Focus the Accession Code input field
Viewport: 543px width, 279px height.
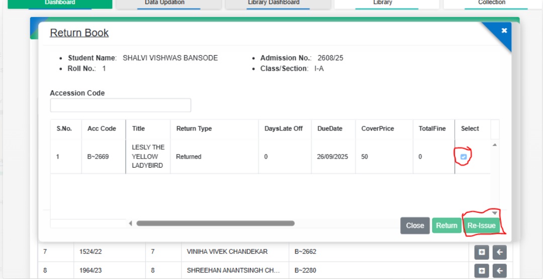pyautogui.click(x=121, y=105)
